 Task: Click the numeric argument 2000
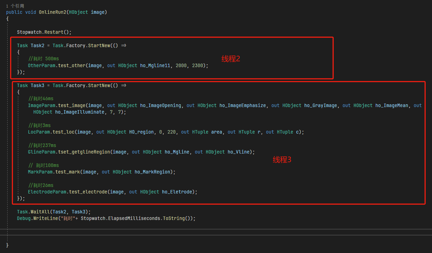(181, 65)
